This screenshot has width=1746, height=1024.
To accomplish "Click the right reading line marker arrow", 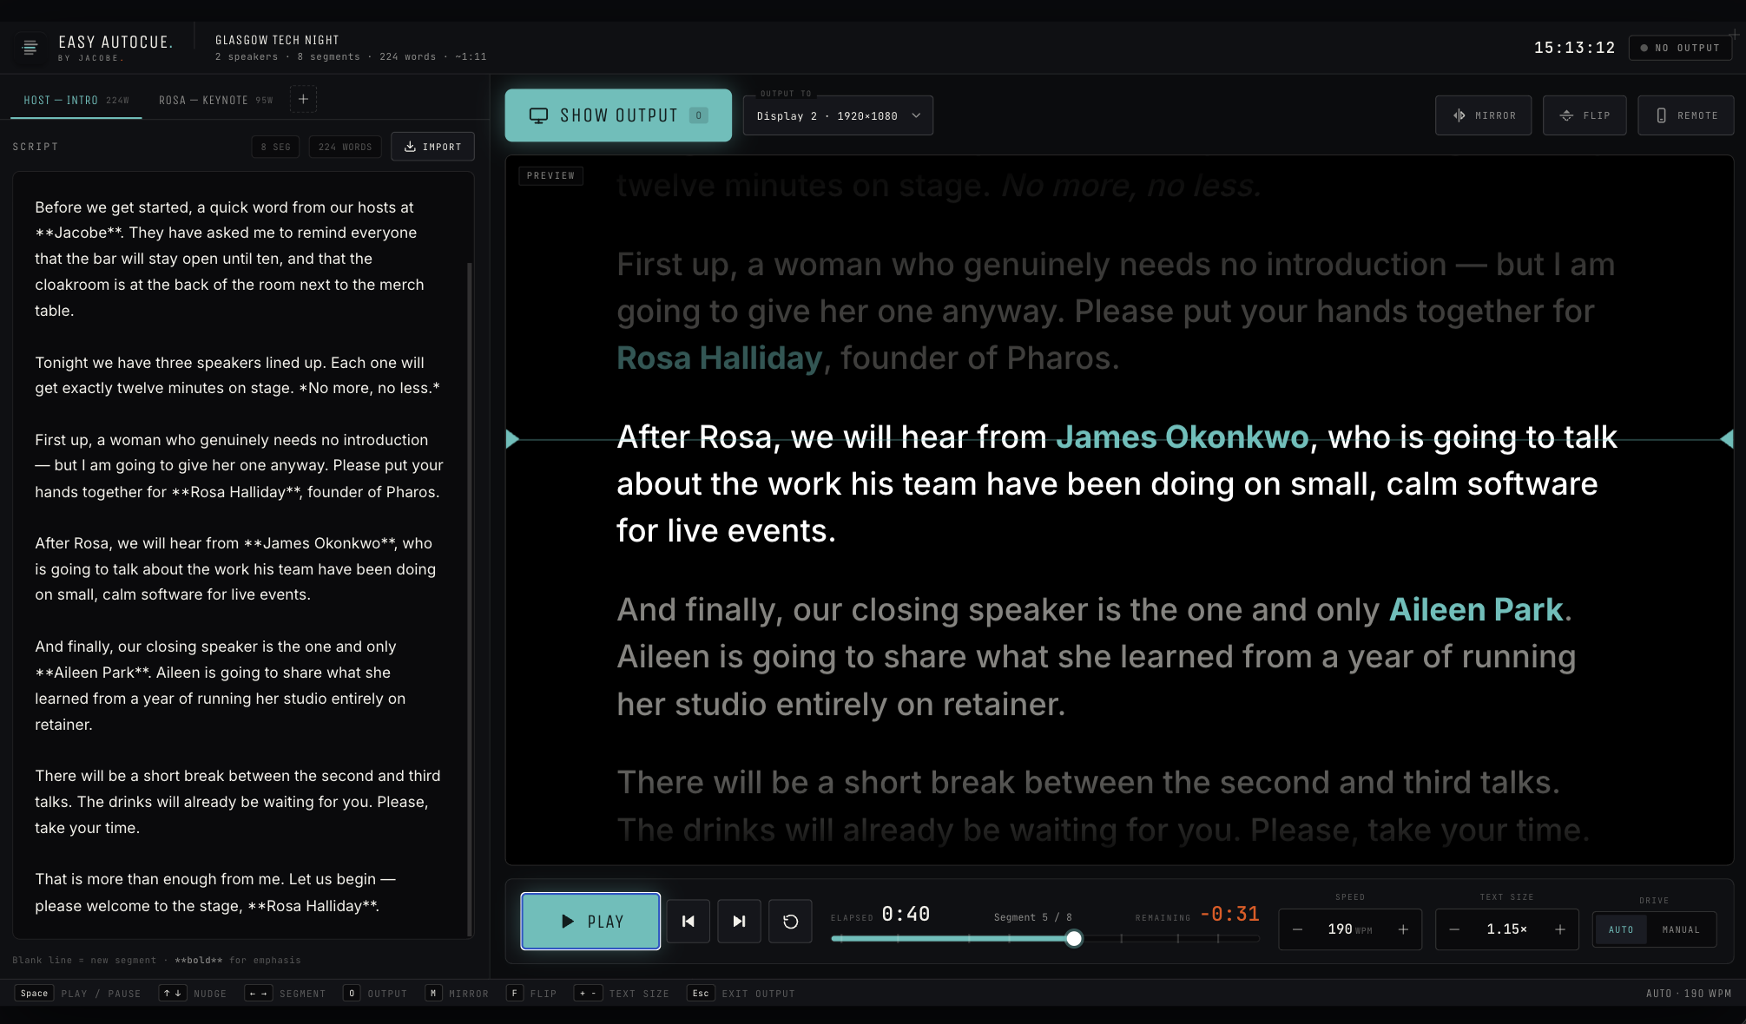I will [1727, 439].
